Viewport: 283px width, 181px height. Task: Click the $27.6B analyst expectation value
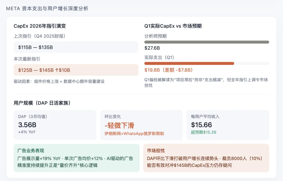[152, 48]
